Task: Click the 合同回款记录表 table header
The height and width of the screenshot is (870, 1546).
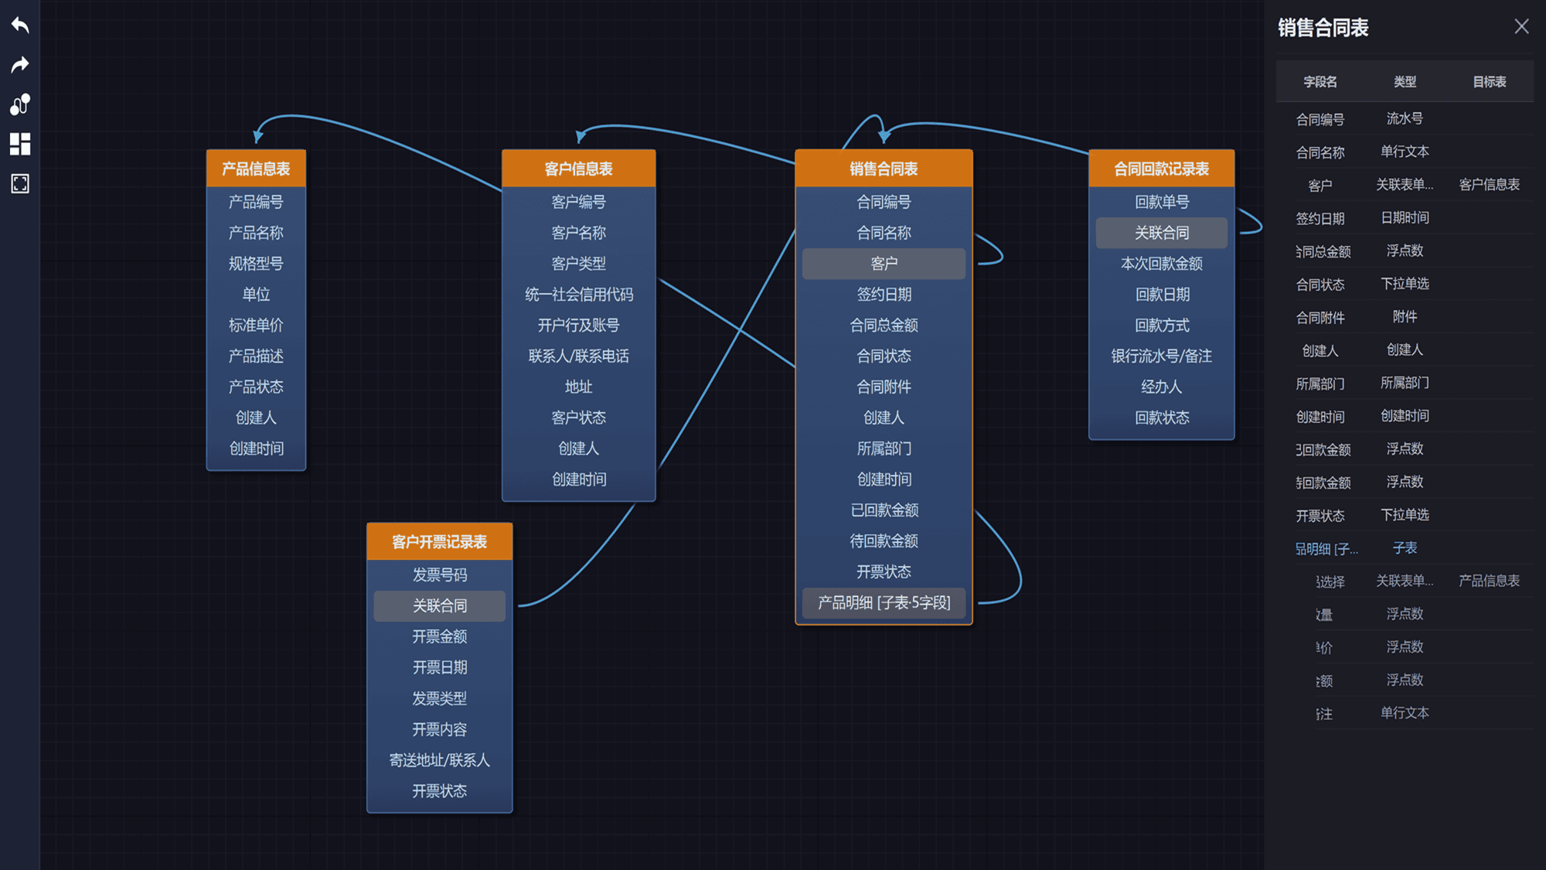Action: [1161, 169]
